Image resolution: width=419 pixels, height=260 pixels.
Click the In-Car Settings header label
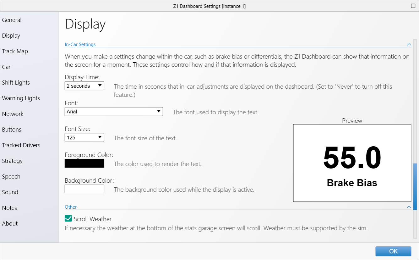pyautogui.click(x=80, y=44)
